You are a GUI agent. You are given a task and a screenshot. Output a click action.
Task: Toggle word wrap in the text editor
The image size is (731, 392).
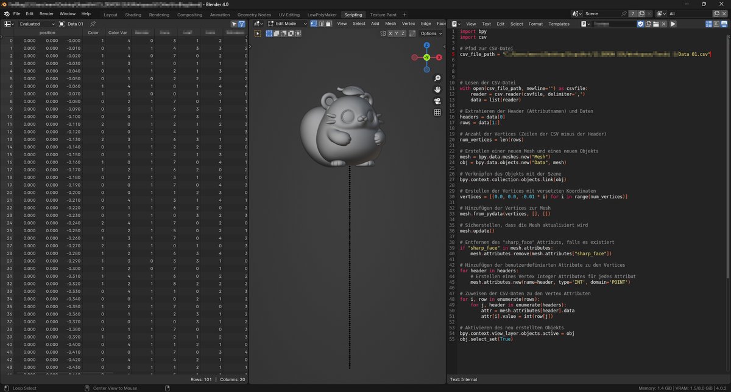(x=716, y=24)
